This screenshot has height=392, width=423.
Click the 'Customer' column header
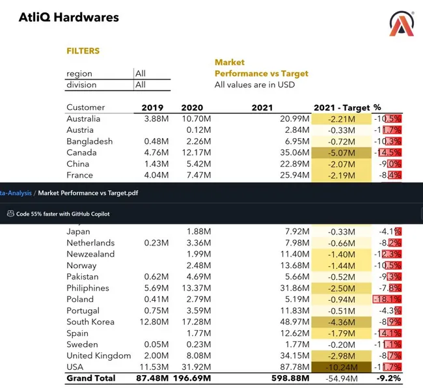(x=85, y=107)
